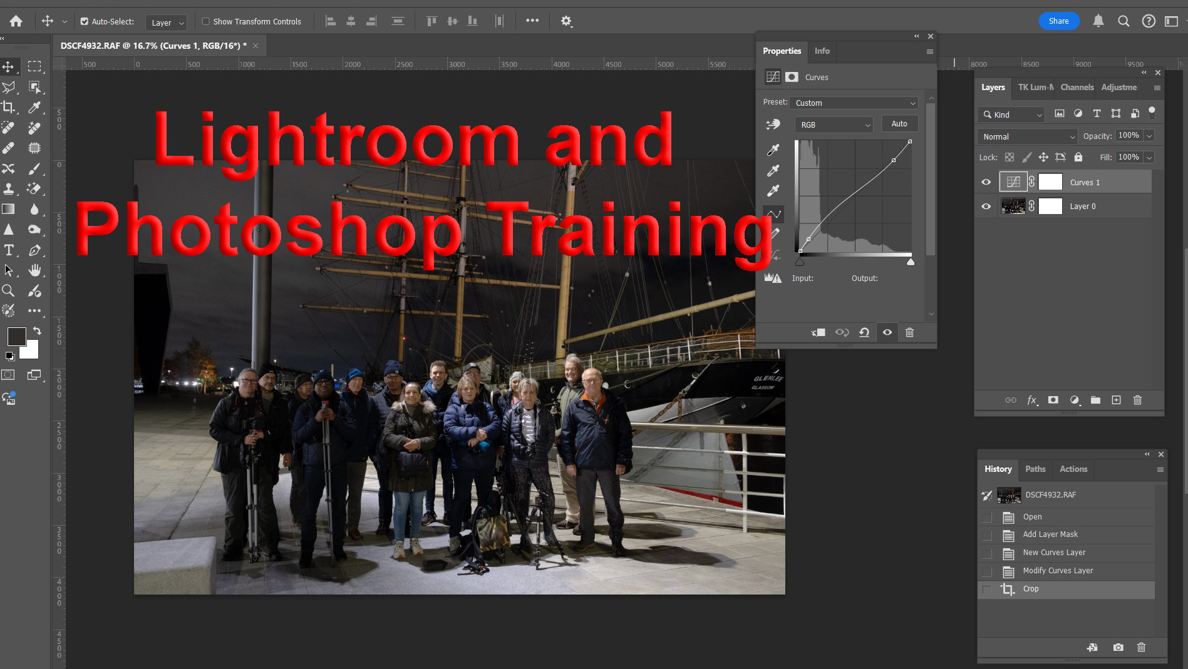Open the Layers panel flyout menu
Image resolution: width=1188 pixels, height=669 pixels.
(1157, 88)
